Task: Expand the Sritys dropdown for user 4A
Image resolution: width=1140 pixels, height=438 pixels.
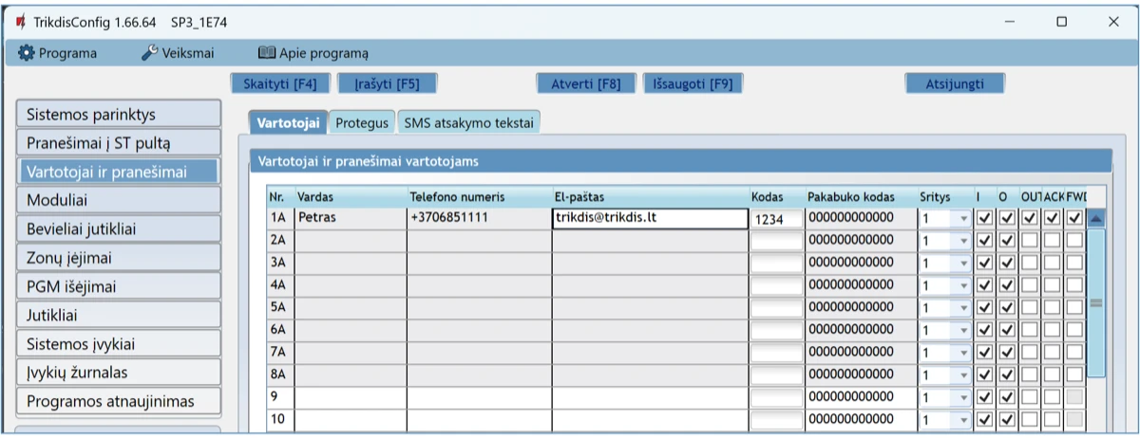Action: point(964,285)
